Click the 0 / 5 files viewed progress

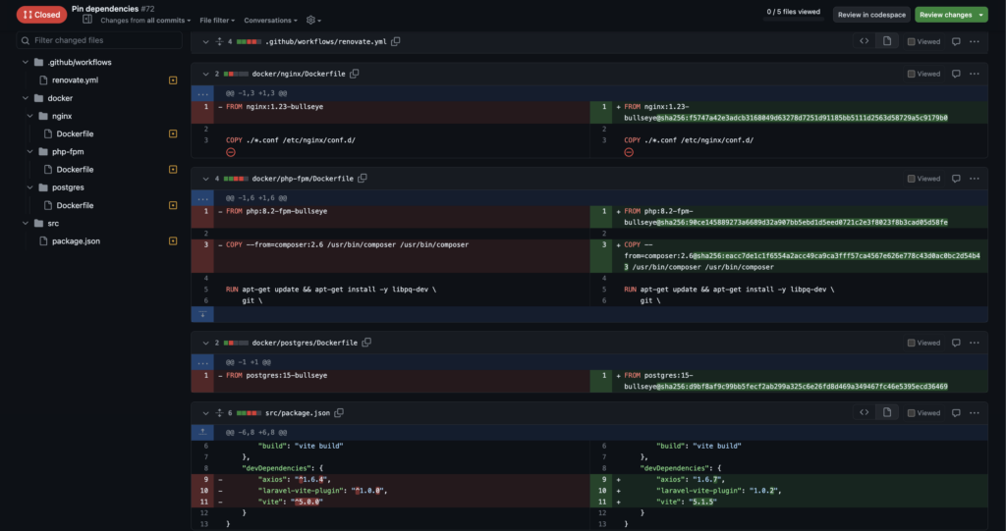(x=793, y=12)
